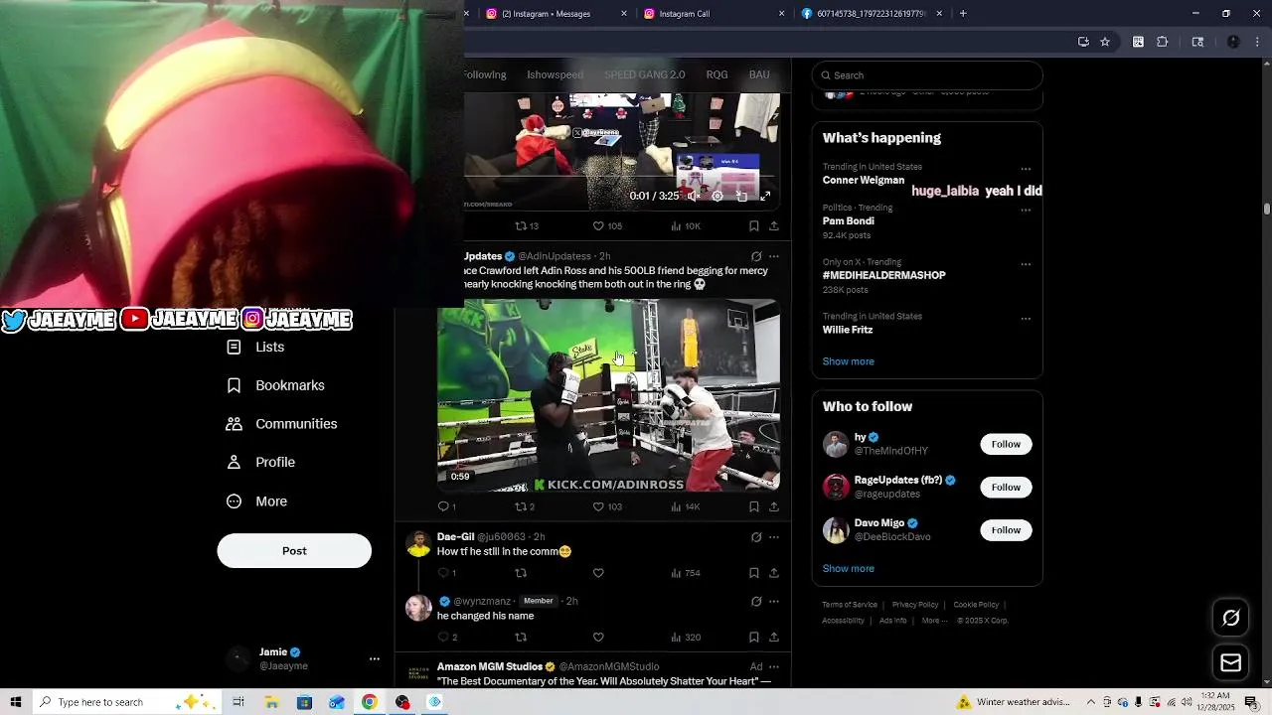Like the boxing tweet with 103 likes
Viewport: 1272px width, 715px height.
coord(607,506)
